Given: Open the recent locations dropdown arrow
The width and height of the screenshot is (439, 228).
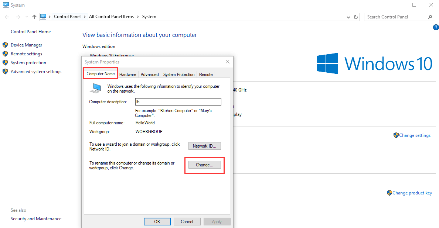Looking at the screenshot, I should 27,17.
